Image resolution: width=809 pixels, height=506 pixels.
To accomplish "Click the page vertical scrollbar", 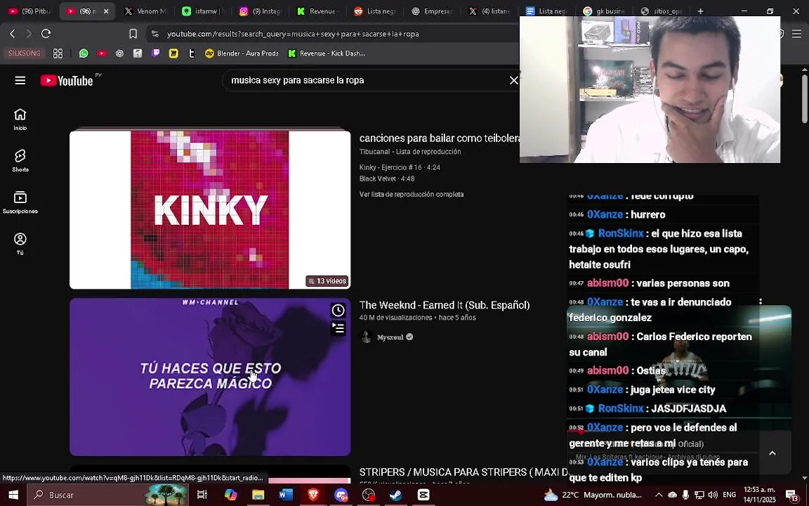I will pos(804,98).
